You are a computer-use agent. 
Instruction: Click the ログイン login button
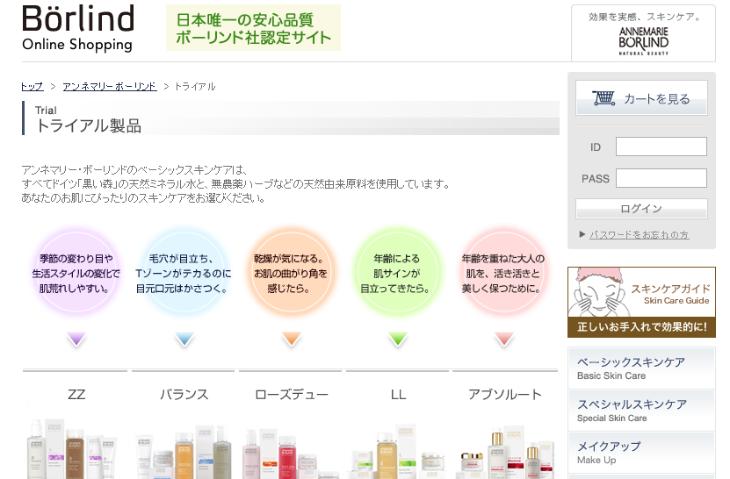pyautogui.click(x=641, y=209)
